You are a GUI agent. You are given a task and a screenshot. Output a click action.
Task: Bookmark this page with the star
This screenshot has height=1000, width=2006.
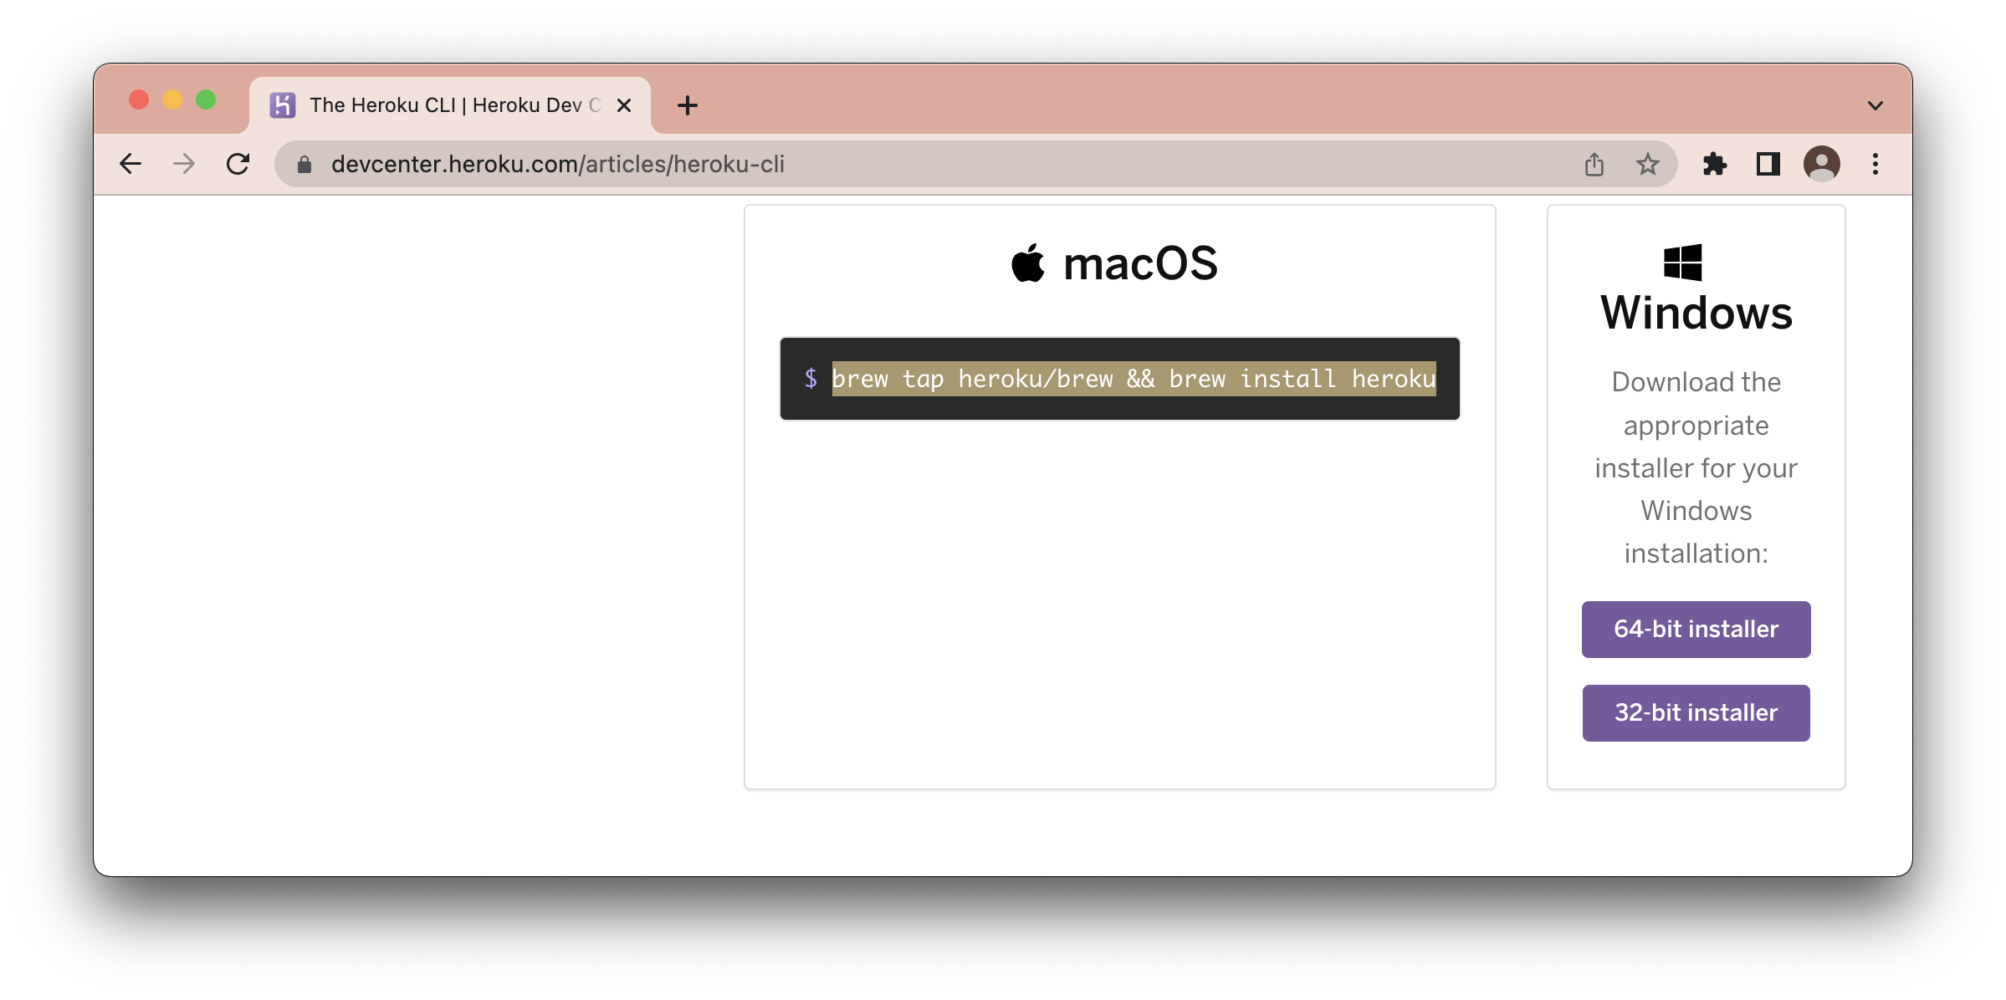click(1647, 165)
